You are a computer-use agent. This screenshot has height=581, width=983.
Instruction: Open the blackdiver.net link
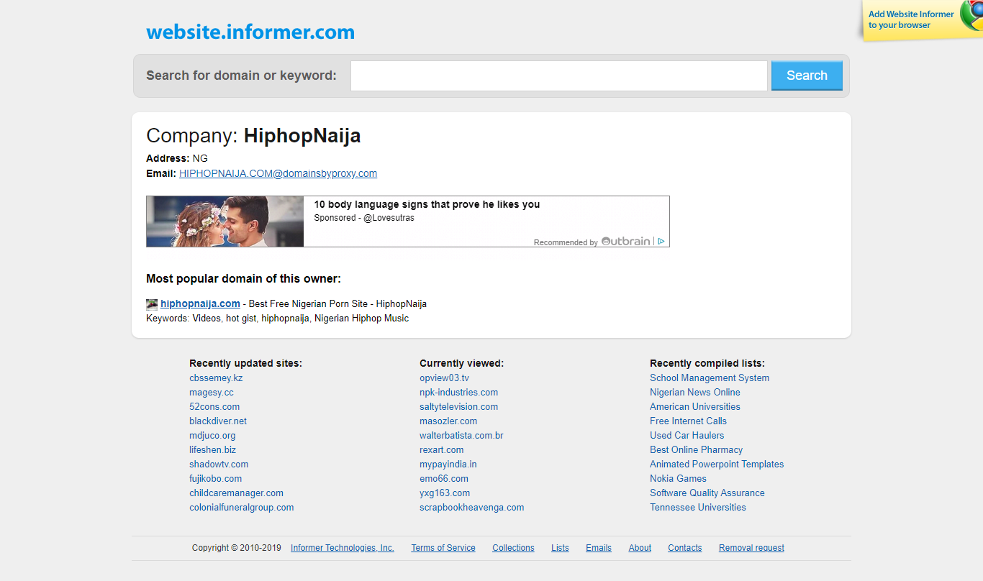pyautogui.click(x=218, y=421)
